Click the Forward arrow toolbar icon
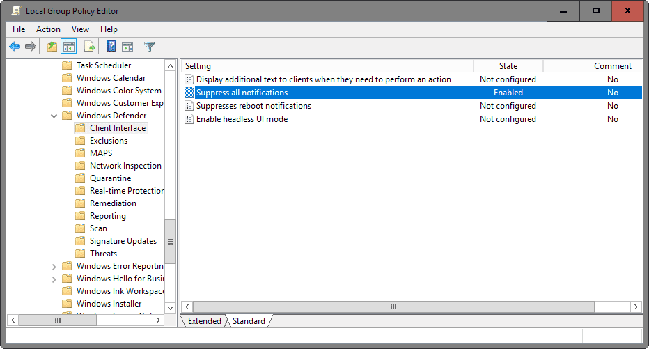The image size is (649, 349). [31, 47]
